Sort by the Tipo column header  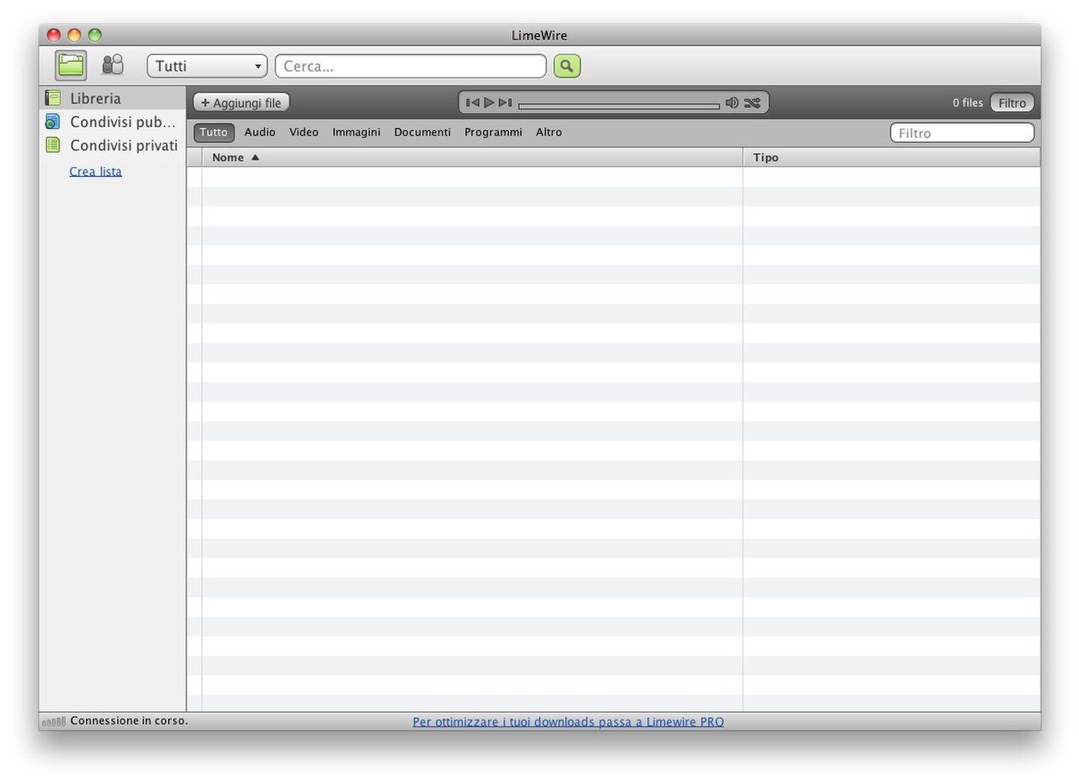click(892, 158)
